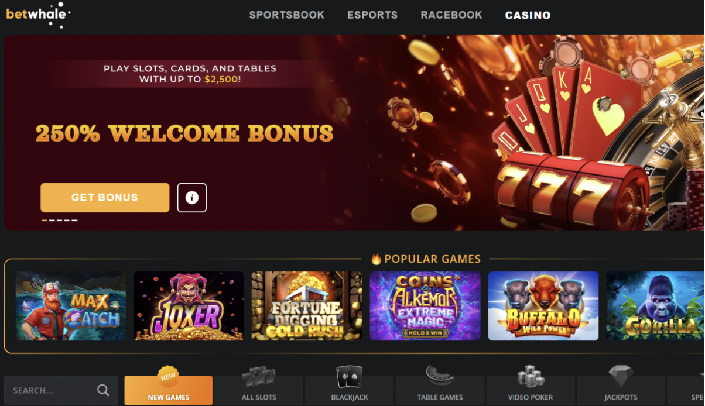The width and height of the screenshot is (705, 406).
Task: Open the Joxer game thumbnail
Action: pos(189,306)
